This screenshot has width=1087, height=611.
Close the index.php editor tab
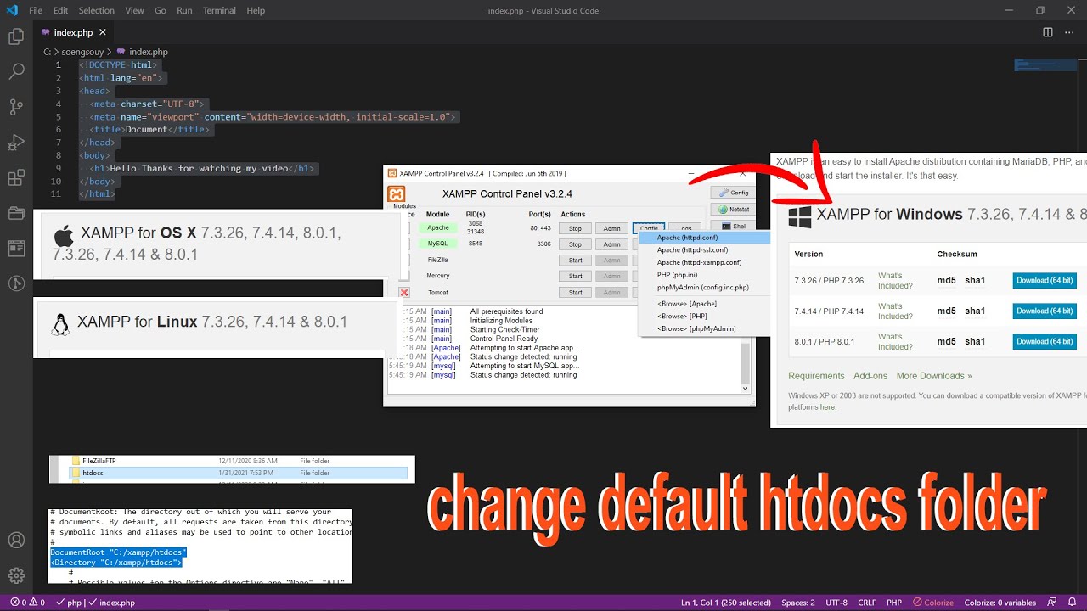[103, 32]
